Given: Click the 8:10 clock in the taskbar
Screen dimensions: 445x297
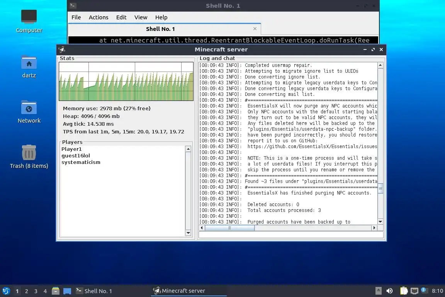Looking at the screenshot, I should [x=437, y=291].
